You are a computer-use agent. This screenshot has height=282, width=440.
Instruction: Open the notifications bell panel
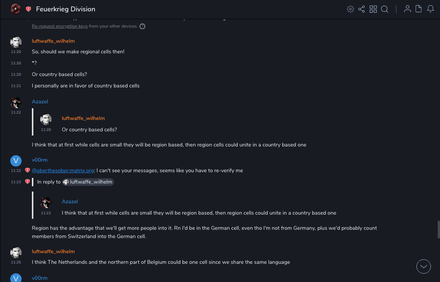point(431,9)
